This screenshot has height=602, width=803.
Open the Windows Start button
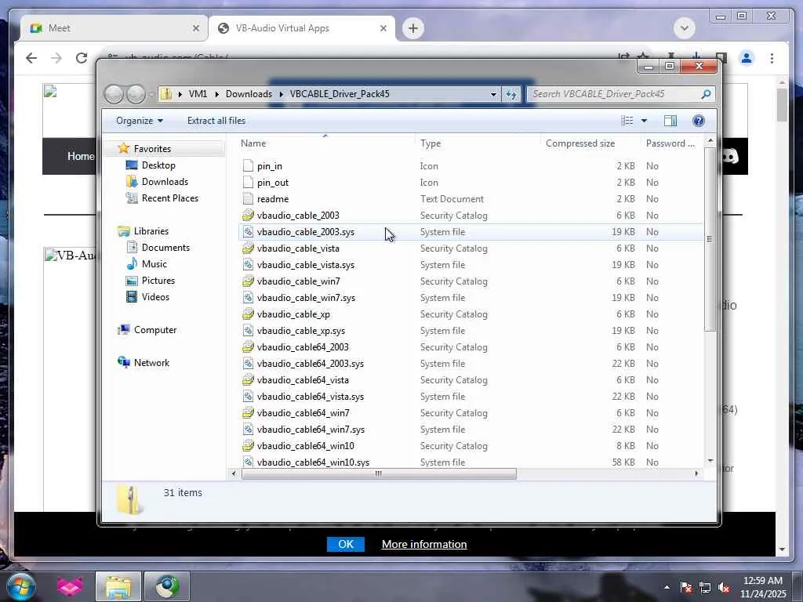pyautogui.click(x=20, y=586)
